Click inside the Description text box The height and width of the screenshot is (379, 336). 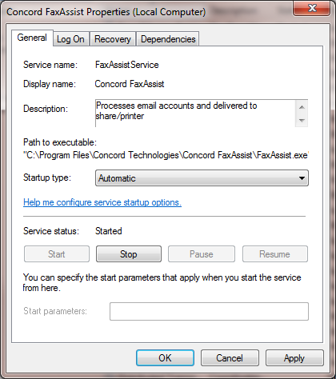[x=195, y=114]
